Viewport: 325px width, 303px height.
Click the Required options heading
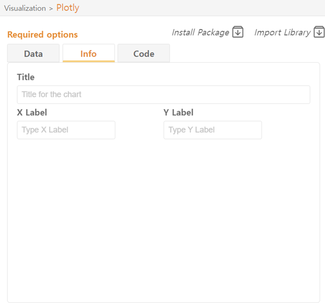43,35
